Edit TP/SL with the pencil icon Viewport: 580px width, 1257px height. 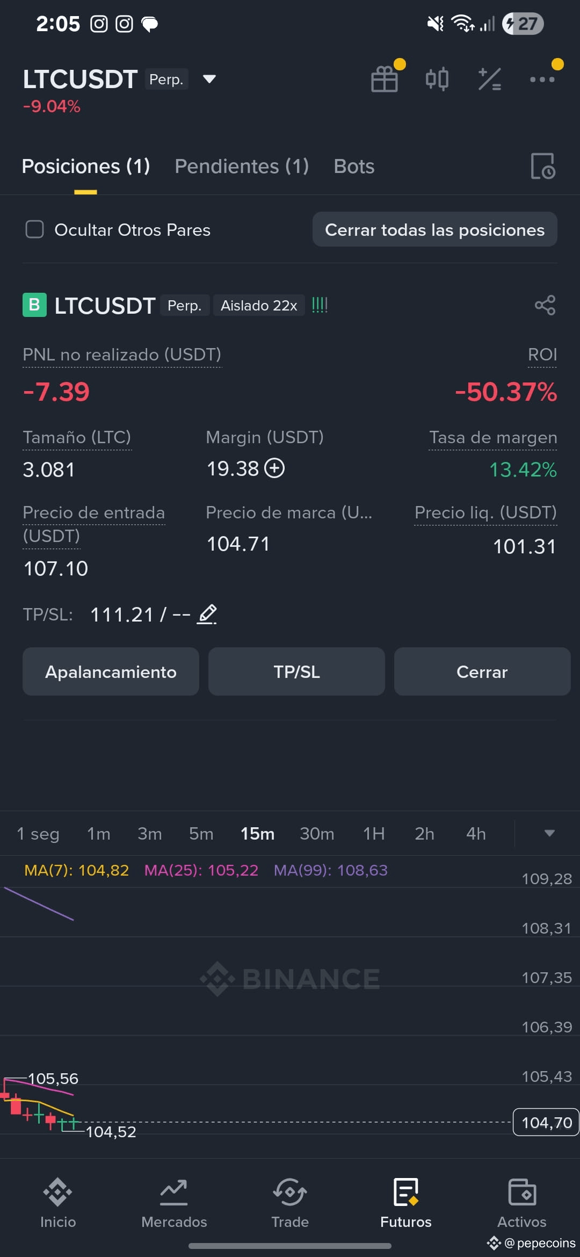point(207,614)
